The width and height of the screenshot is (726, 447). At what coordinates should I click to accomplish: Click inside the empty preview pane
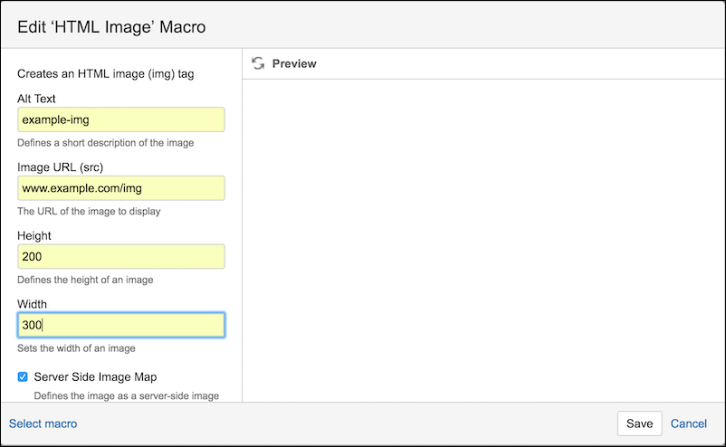(x=483, y=240)
